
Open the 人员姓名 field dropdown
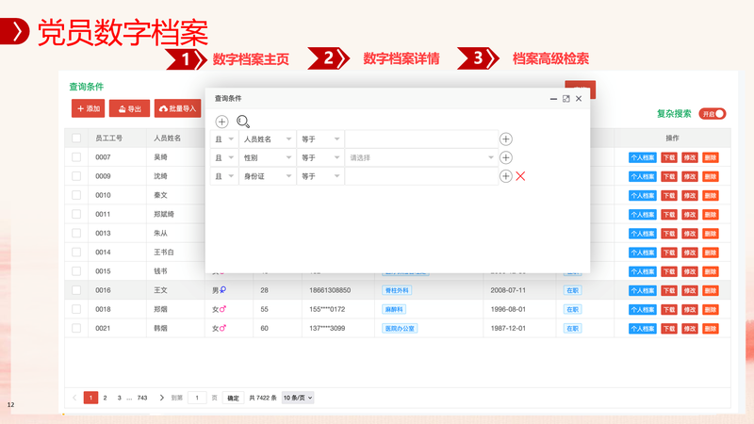(x=268, y=139)
